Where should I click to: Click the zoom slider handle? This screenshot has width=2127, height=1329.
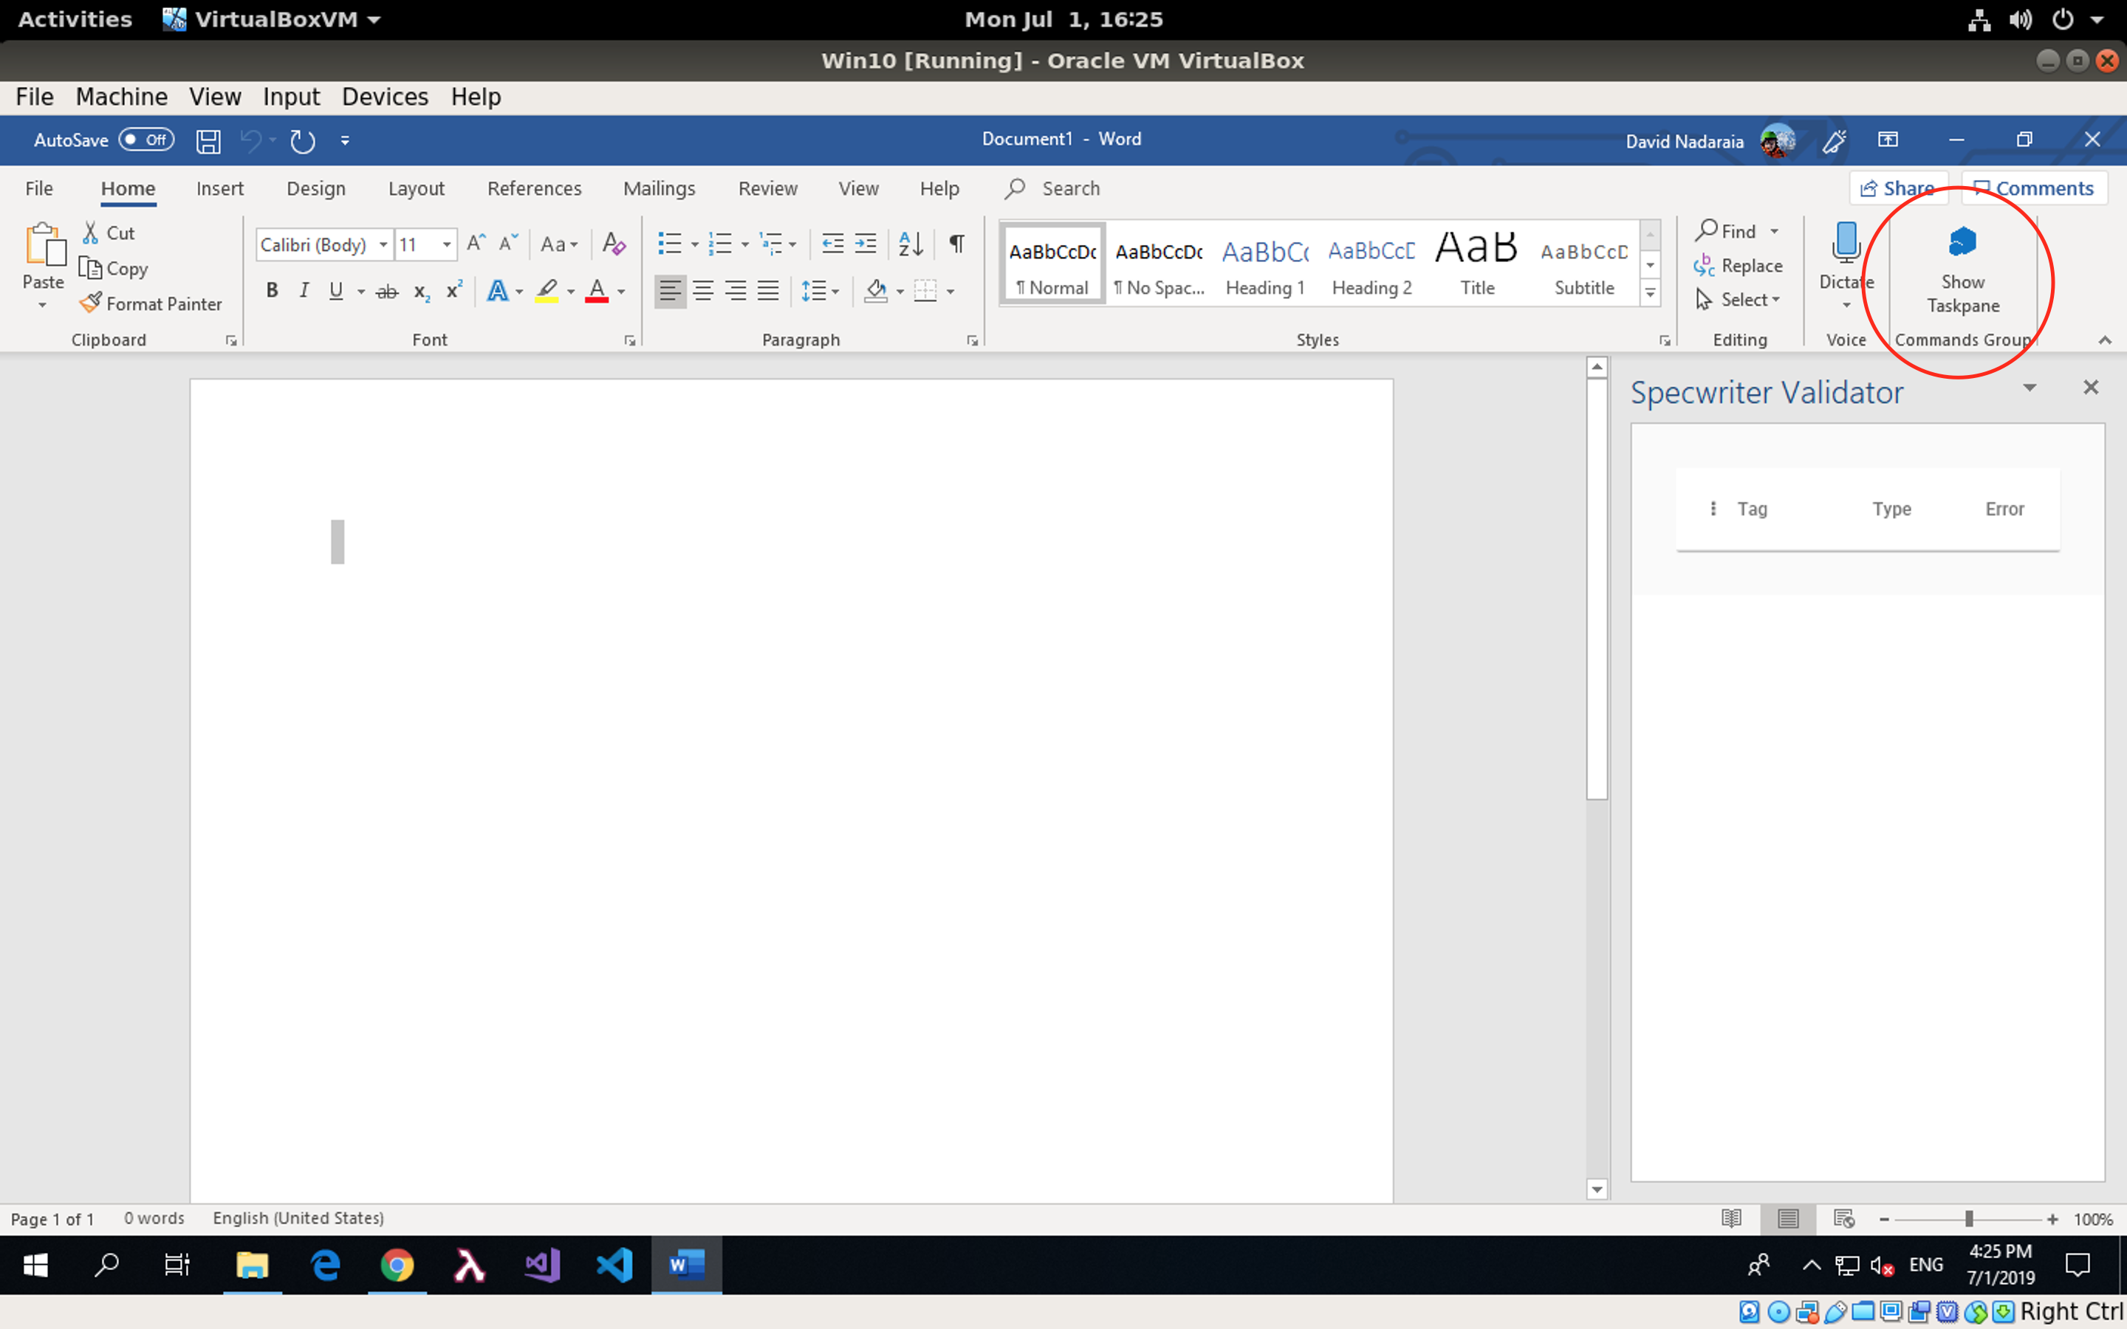point(1969,1219)
